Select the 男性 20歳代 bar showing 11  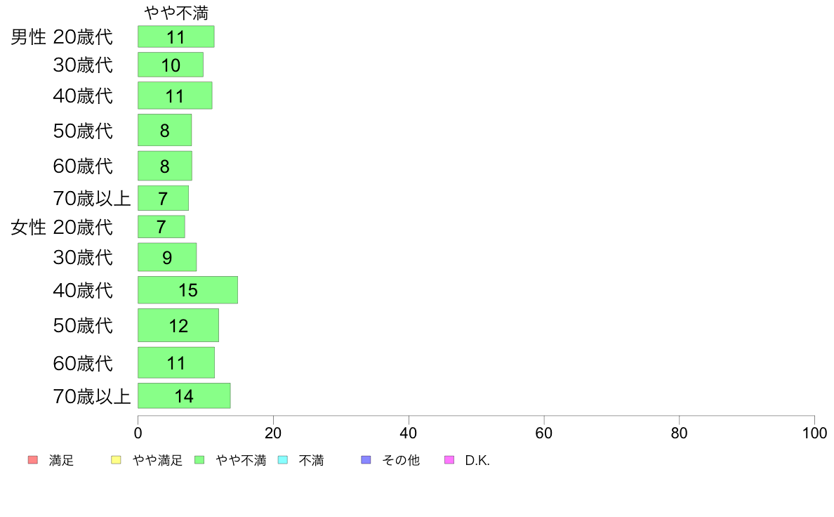click(x=176, y=37)
